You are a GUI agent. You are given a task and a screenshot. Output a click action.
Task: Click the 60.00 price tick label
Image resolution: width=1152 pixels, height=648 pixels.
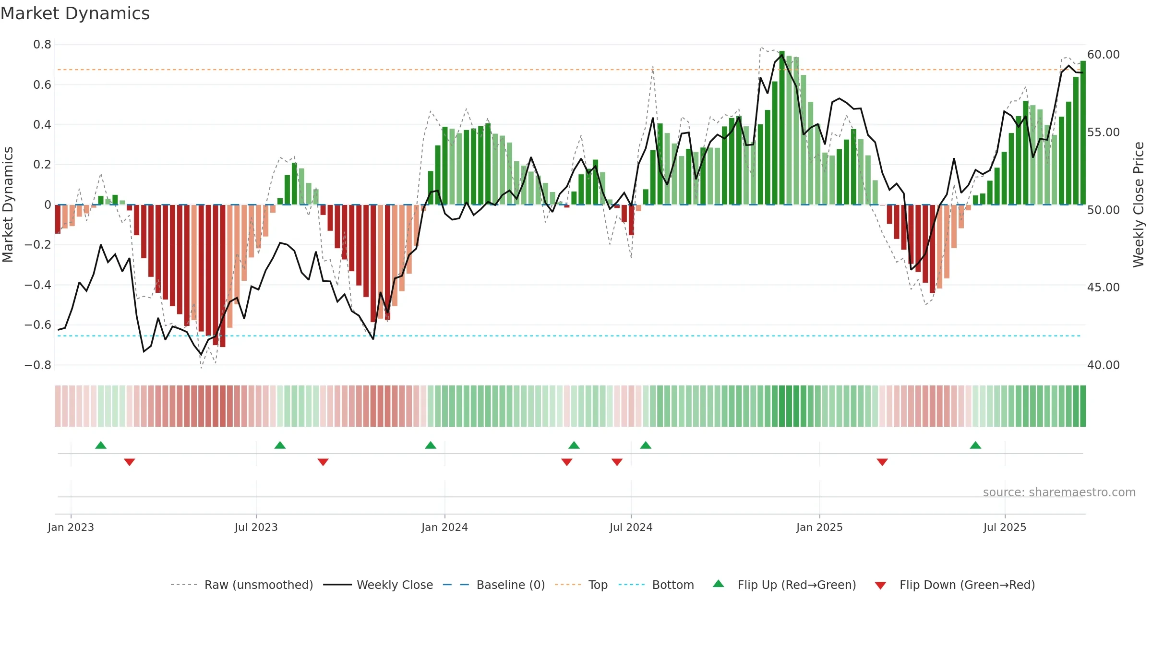1104,55
